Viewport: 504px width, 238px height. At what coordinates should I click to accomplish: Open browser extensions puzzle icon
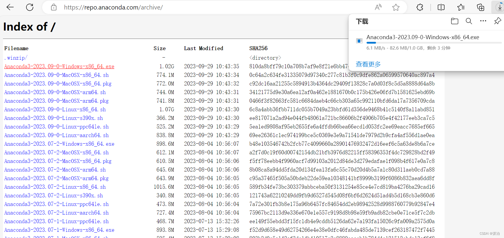point(420,7)
